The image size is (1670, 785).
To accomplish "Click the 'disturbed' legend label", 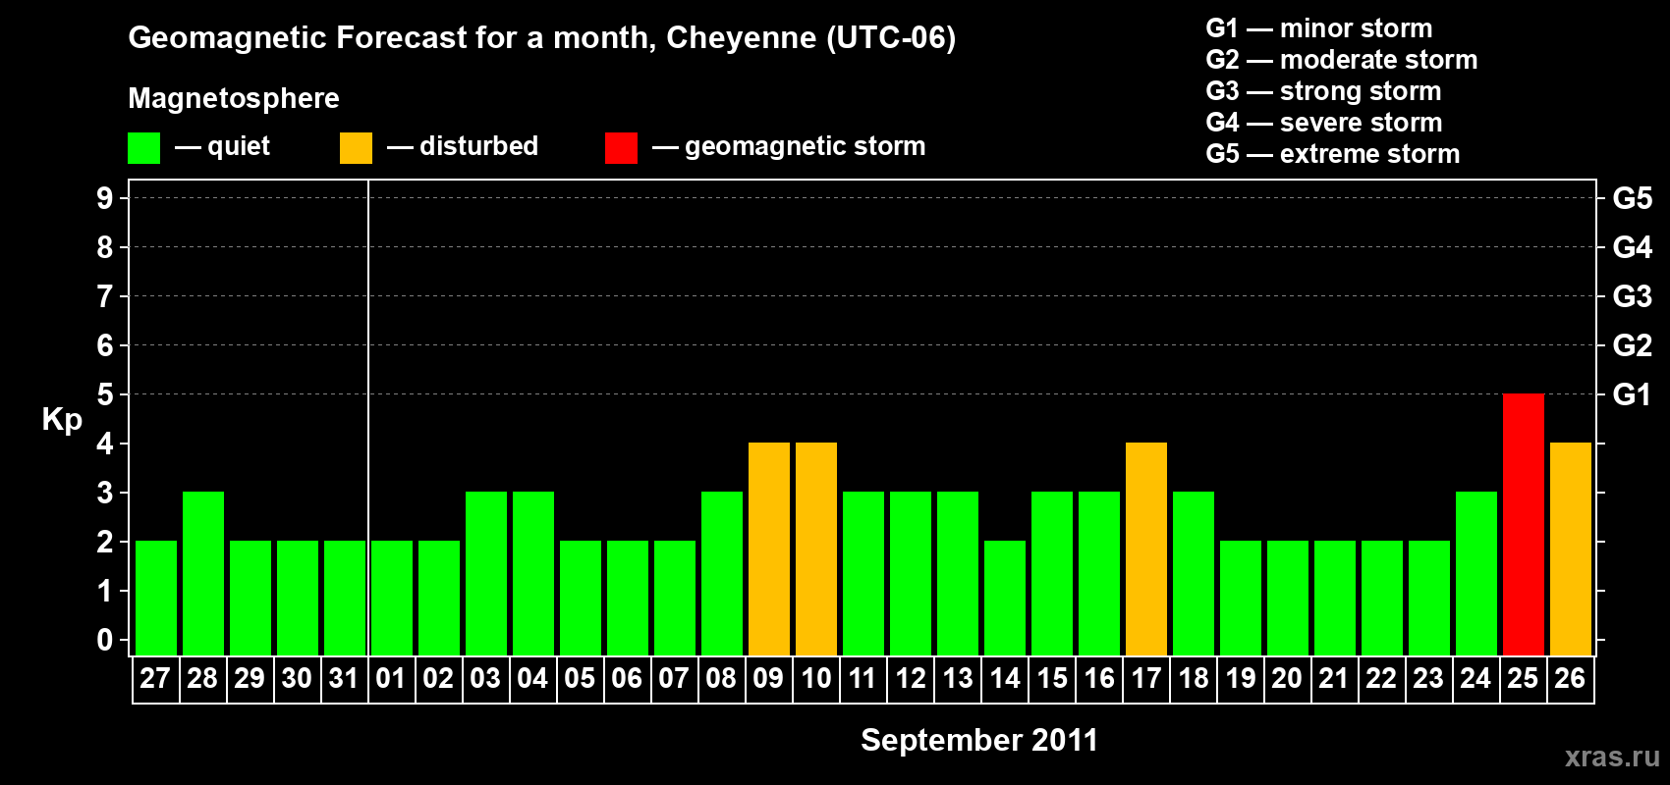I will click(x=479, y=146).
